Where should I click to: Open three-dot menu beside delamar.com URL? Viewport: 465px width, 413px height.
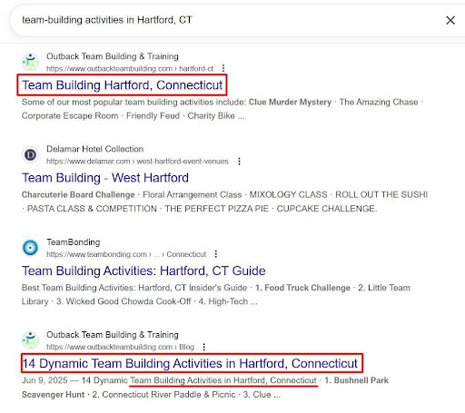239,162
